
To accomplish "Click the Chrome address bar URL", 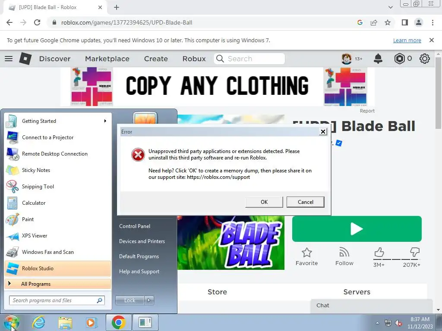I will coord(127,22).
